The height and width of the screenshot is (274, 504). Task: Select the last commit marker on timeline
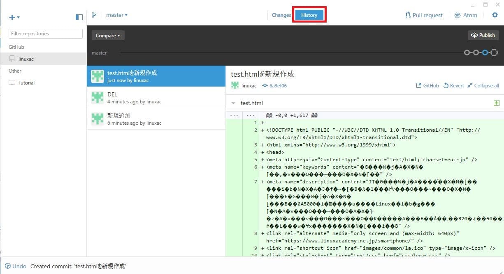[495, 53]
